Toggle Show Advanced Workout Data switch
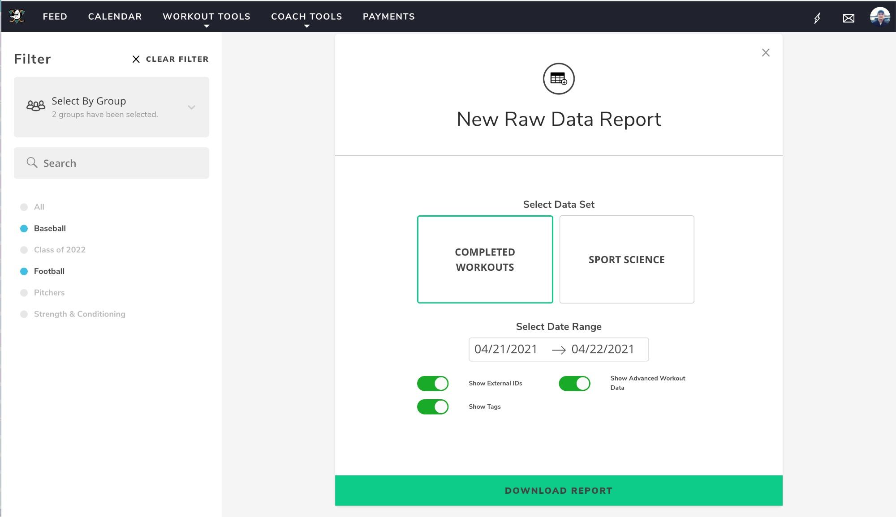The image size is (896, 517). click(574, 384)
